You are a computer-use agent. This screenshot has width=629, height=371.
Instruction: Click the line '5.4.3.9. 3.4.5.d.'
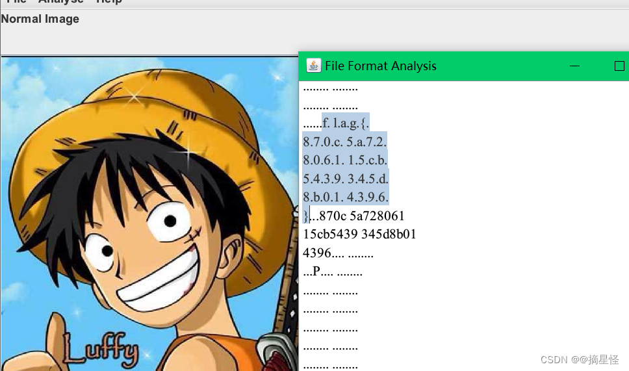[x=346, y=179]
